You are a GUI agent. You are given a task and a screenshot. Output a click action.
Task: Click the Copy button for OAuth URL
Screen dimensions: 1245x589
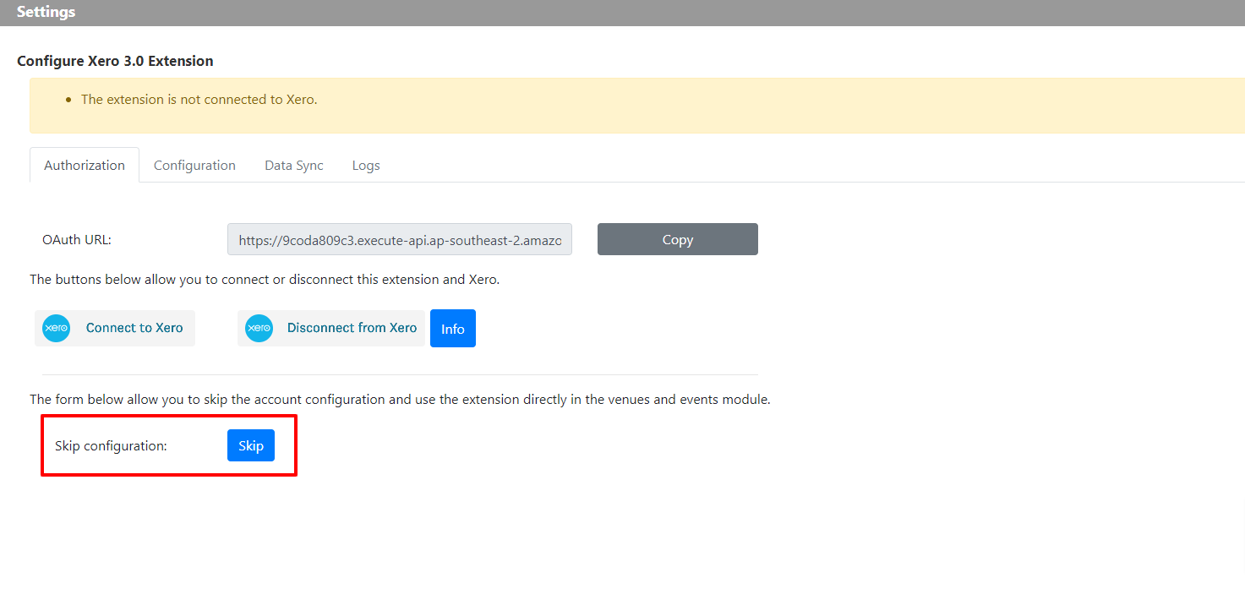(678, 239)
